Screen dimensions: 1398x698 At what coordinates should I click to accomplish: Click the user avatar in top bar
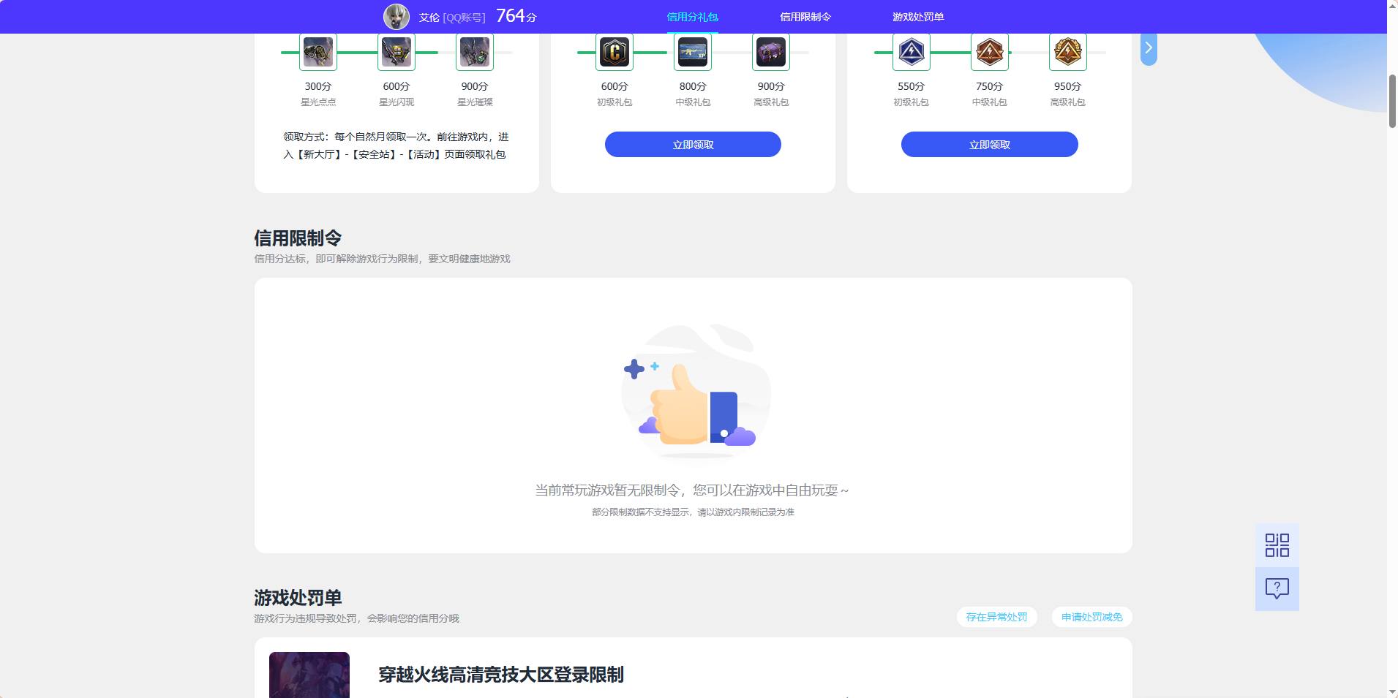(x=397, y=17)
